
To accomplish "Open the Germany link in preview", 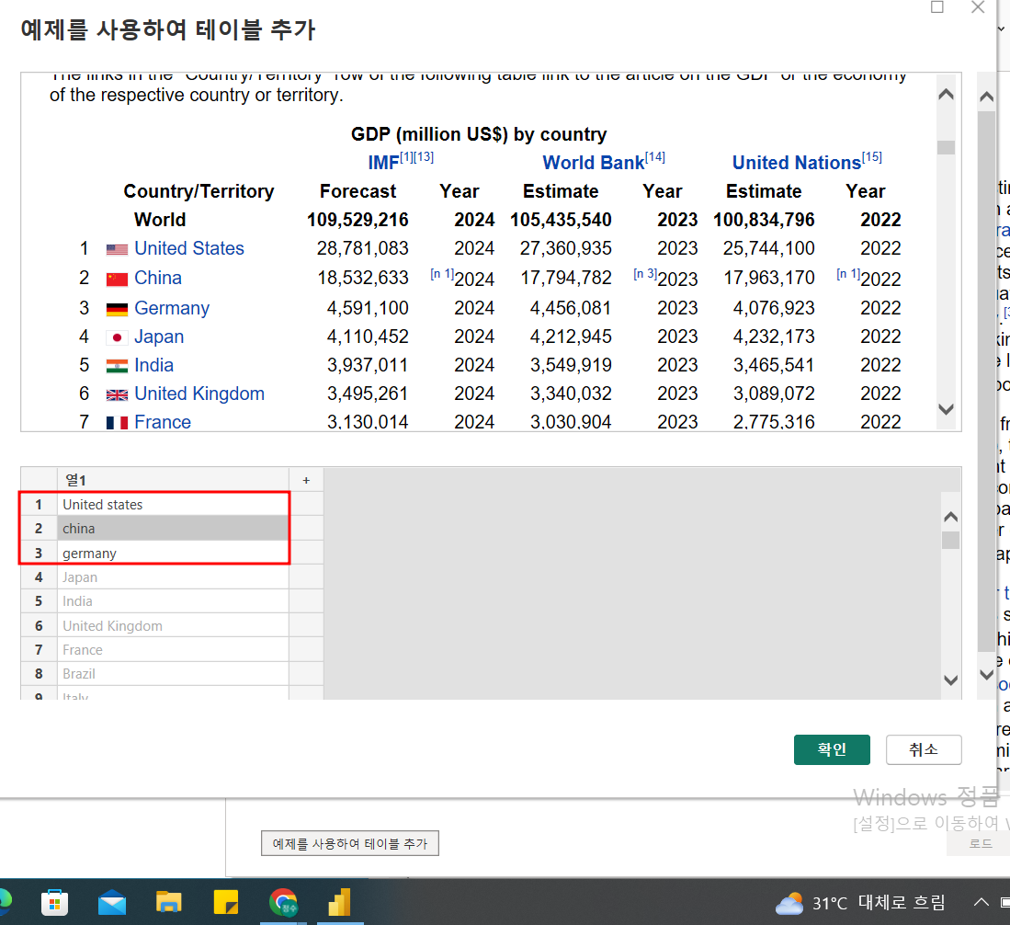I will click(x=171, y=307).
